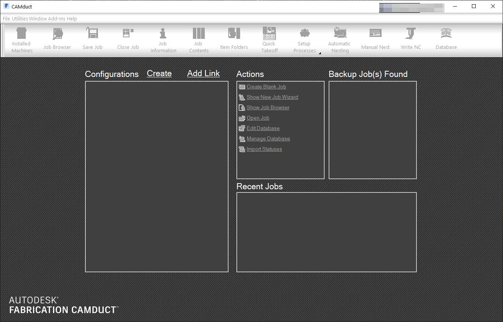Click the icon beside Import Statuses

pyautogui.click(x=242, y=149)
